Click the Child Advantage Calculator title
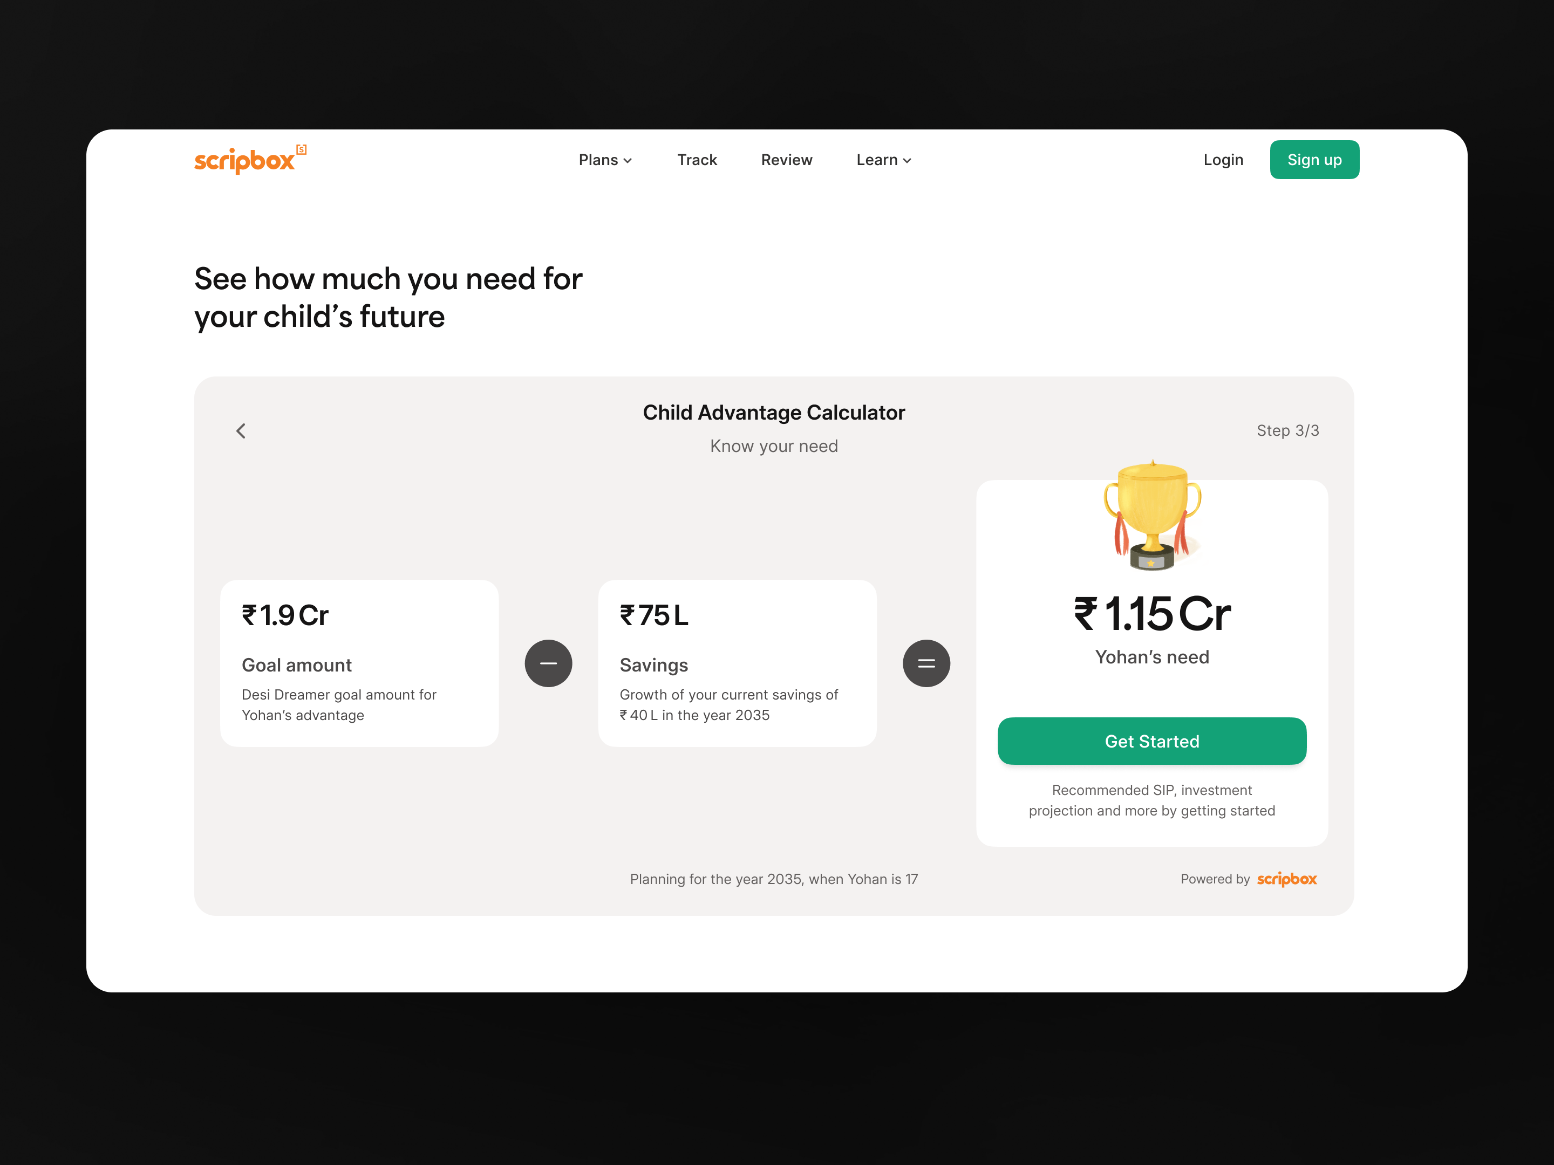Screen dimensions: 1554x1165 click(773, 413)
